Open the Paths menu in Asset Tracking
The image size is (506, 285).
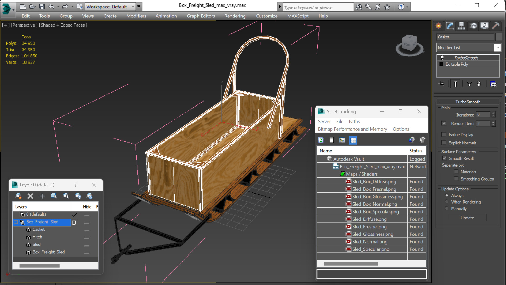pyautogui.click(x=354, y=122)
